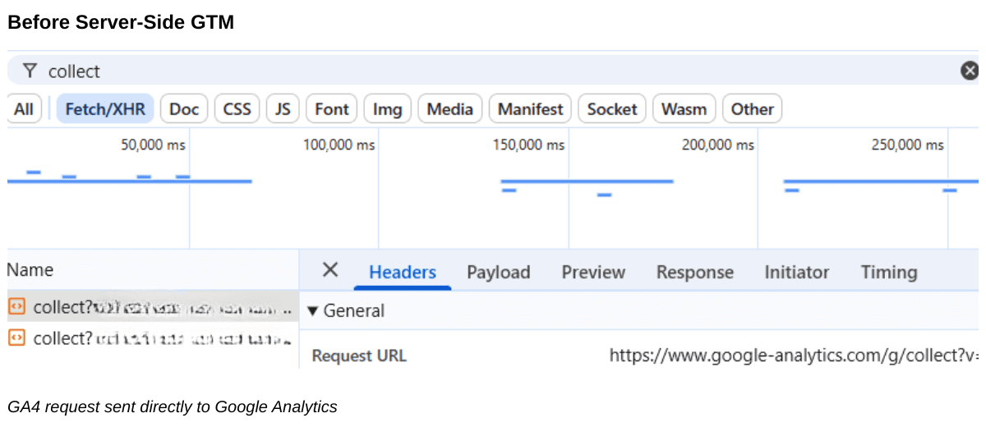
Task: Select the All request type filter
Action: click(x=24, y=109)
